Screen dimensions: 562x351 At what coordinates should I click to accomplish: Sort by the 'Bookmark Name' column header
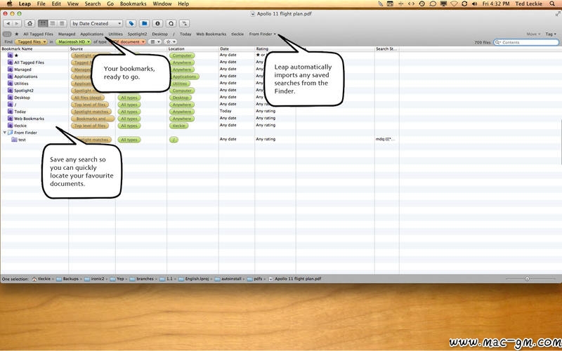pos(34,48)
